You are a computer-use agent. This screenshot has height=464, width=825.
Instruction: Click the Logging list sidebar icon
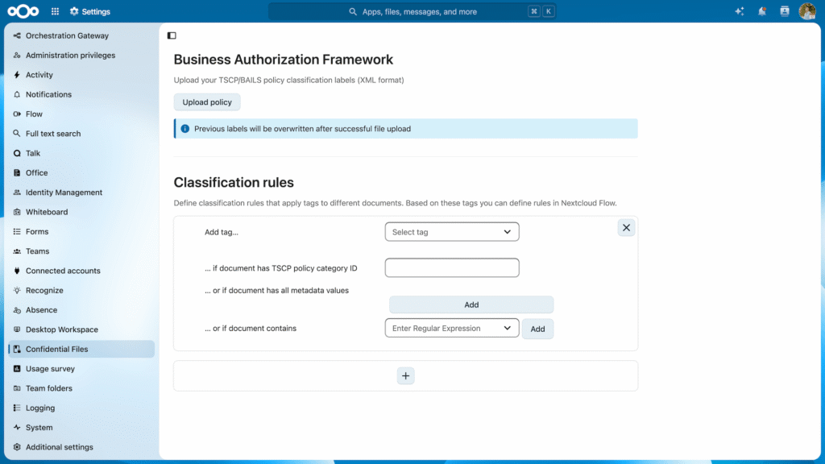coord(17,408)
